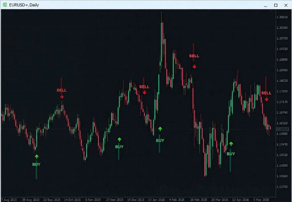Click the "EURUSD+,Daily" window title text
292x202 pixels.
(24, 5)
